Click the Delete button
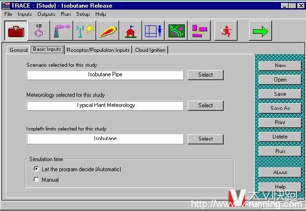Image resolution: width=306 pixels, height=211 pixels. [280, 137]
